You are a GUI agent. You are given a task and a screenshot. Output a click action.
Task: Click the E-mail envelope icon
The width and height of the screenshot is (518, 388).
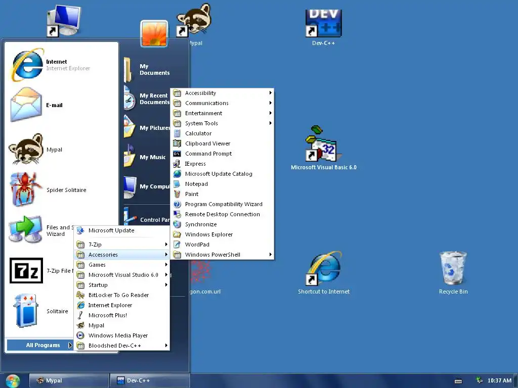26,104
